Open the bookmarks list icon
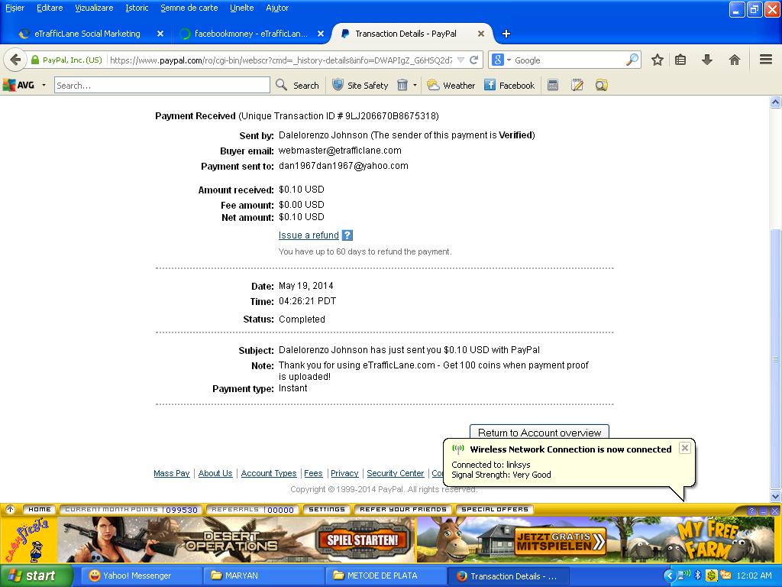Screen dimensions: 782x587 [680, 60]
